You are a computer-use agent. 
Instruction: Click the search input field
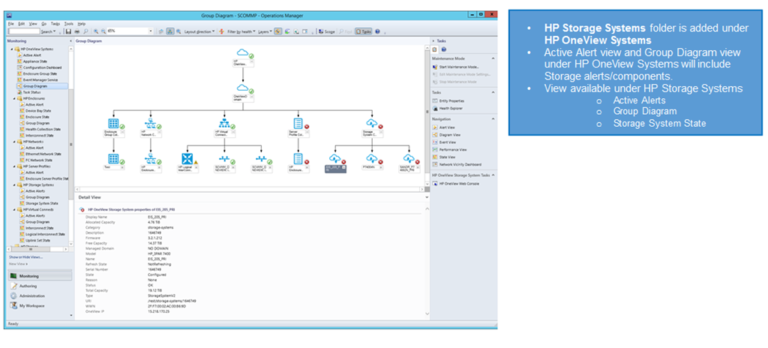pos(23,31)
